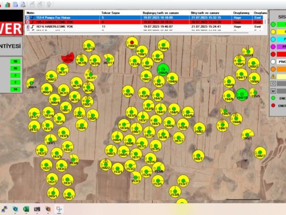Click the pivot marker 153/8

tap(175, 191)
